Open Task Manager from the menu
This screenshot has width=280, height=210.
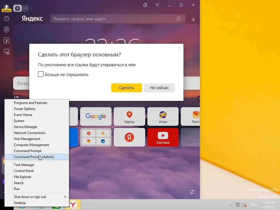37,165
